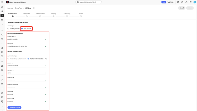Open the Help question-mark icon in header
The image size is (197, 111).
pos(182,2)
